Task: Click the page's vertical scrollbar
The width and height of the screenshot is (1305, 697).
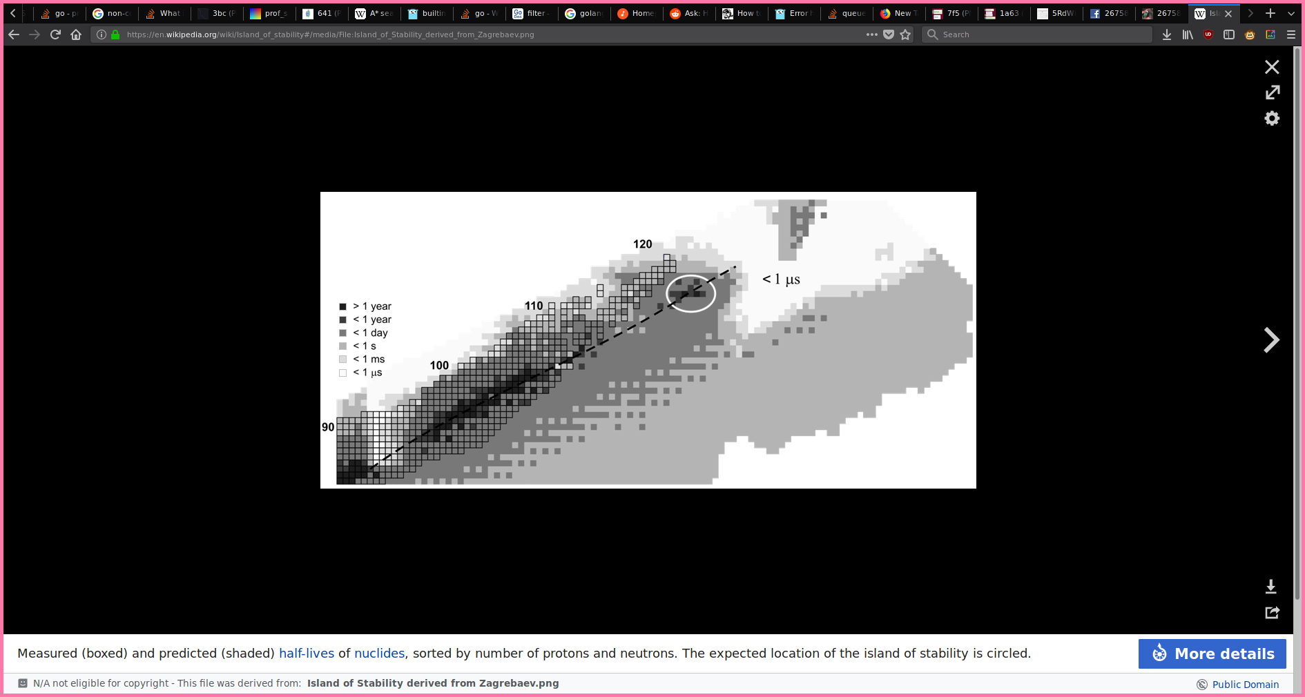Action: coord(1297,345)
